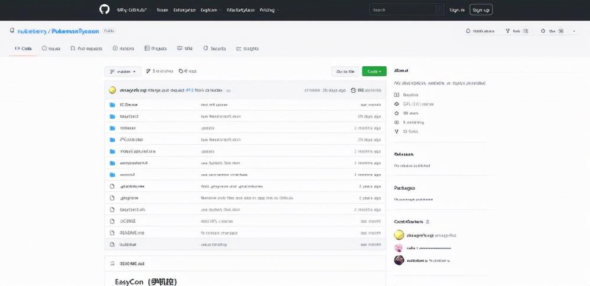590x286 pixels.
Task: Star this repository
Action: point(552,31)
